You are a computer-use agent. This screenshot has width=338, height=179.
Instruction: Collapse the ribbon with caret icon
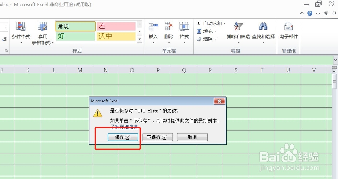[x=302, y=13]
